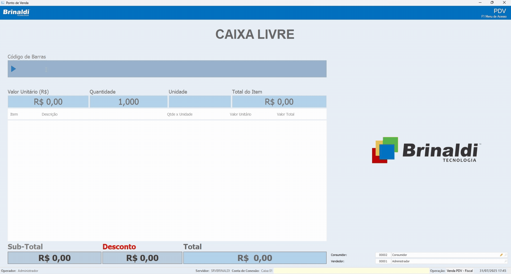Click the blue play arrow in barcode field

coord(13,69)
